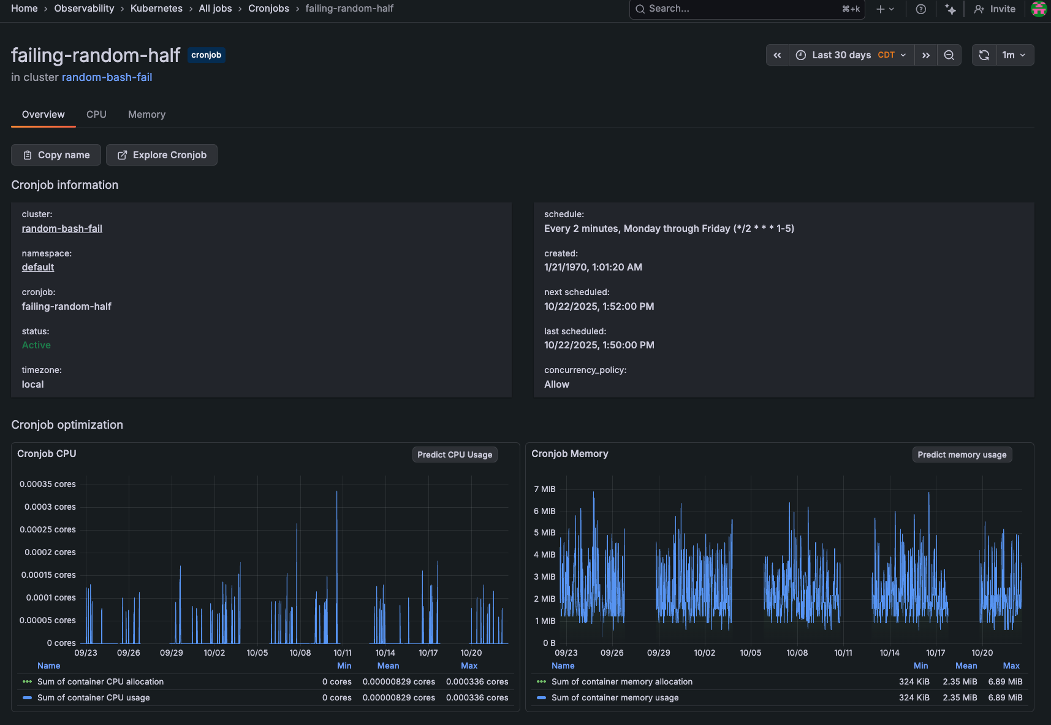This screenshot has height=725, width=1051.
Task: Open the AI assistant sparkle icon
Action: [x=950, y=9]
